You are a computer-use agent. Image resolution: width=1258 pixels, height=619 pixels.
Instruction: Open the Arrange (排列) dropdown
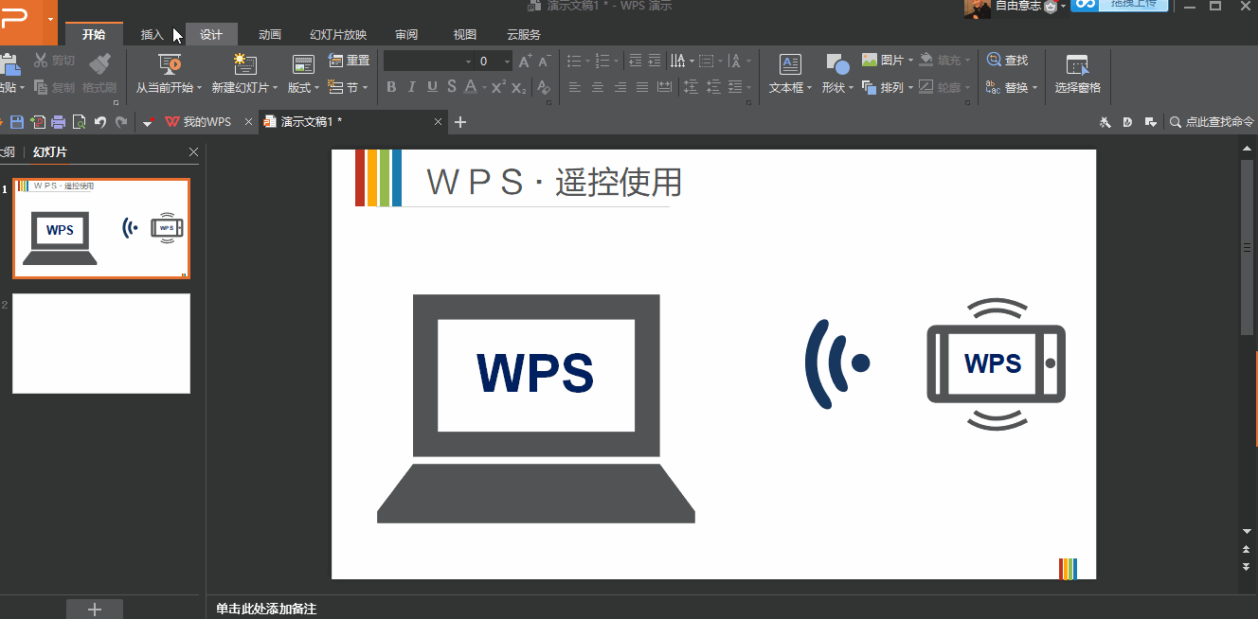(x=910, y=88)
